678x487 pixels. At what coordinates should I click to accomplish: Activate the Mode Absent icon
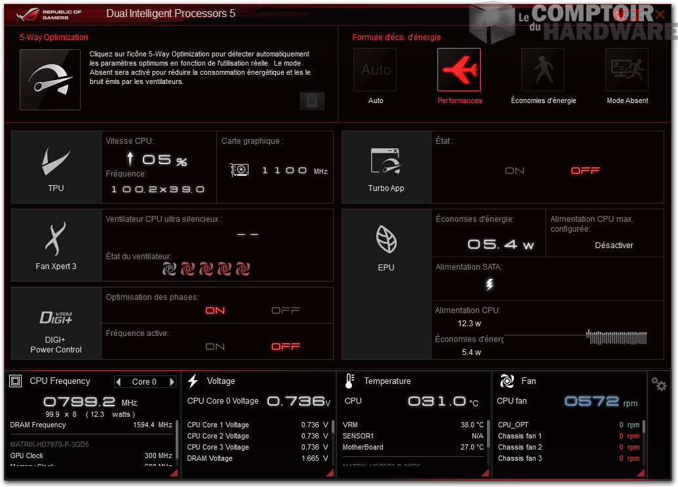[627, 70]
